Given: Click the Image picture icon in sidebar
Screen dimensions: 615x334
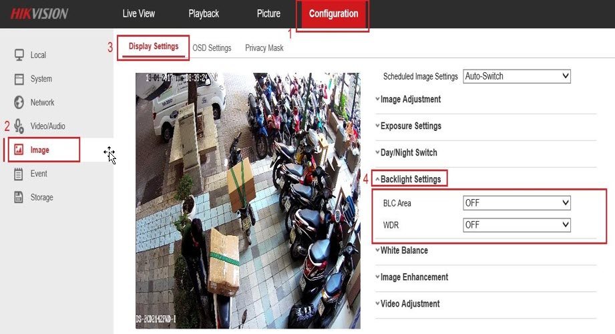Looking at the screenshot, I should pos(19,150).
